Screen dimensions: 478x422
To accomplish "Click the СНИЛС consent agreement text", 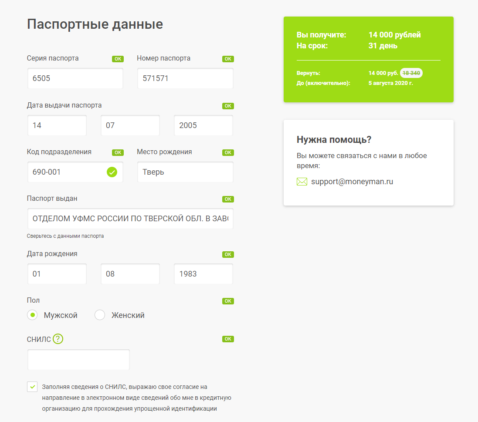I will tap(136, 398).
